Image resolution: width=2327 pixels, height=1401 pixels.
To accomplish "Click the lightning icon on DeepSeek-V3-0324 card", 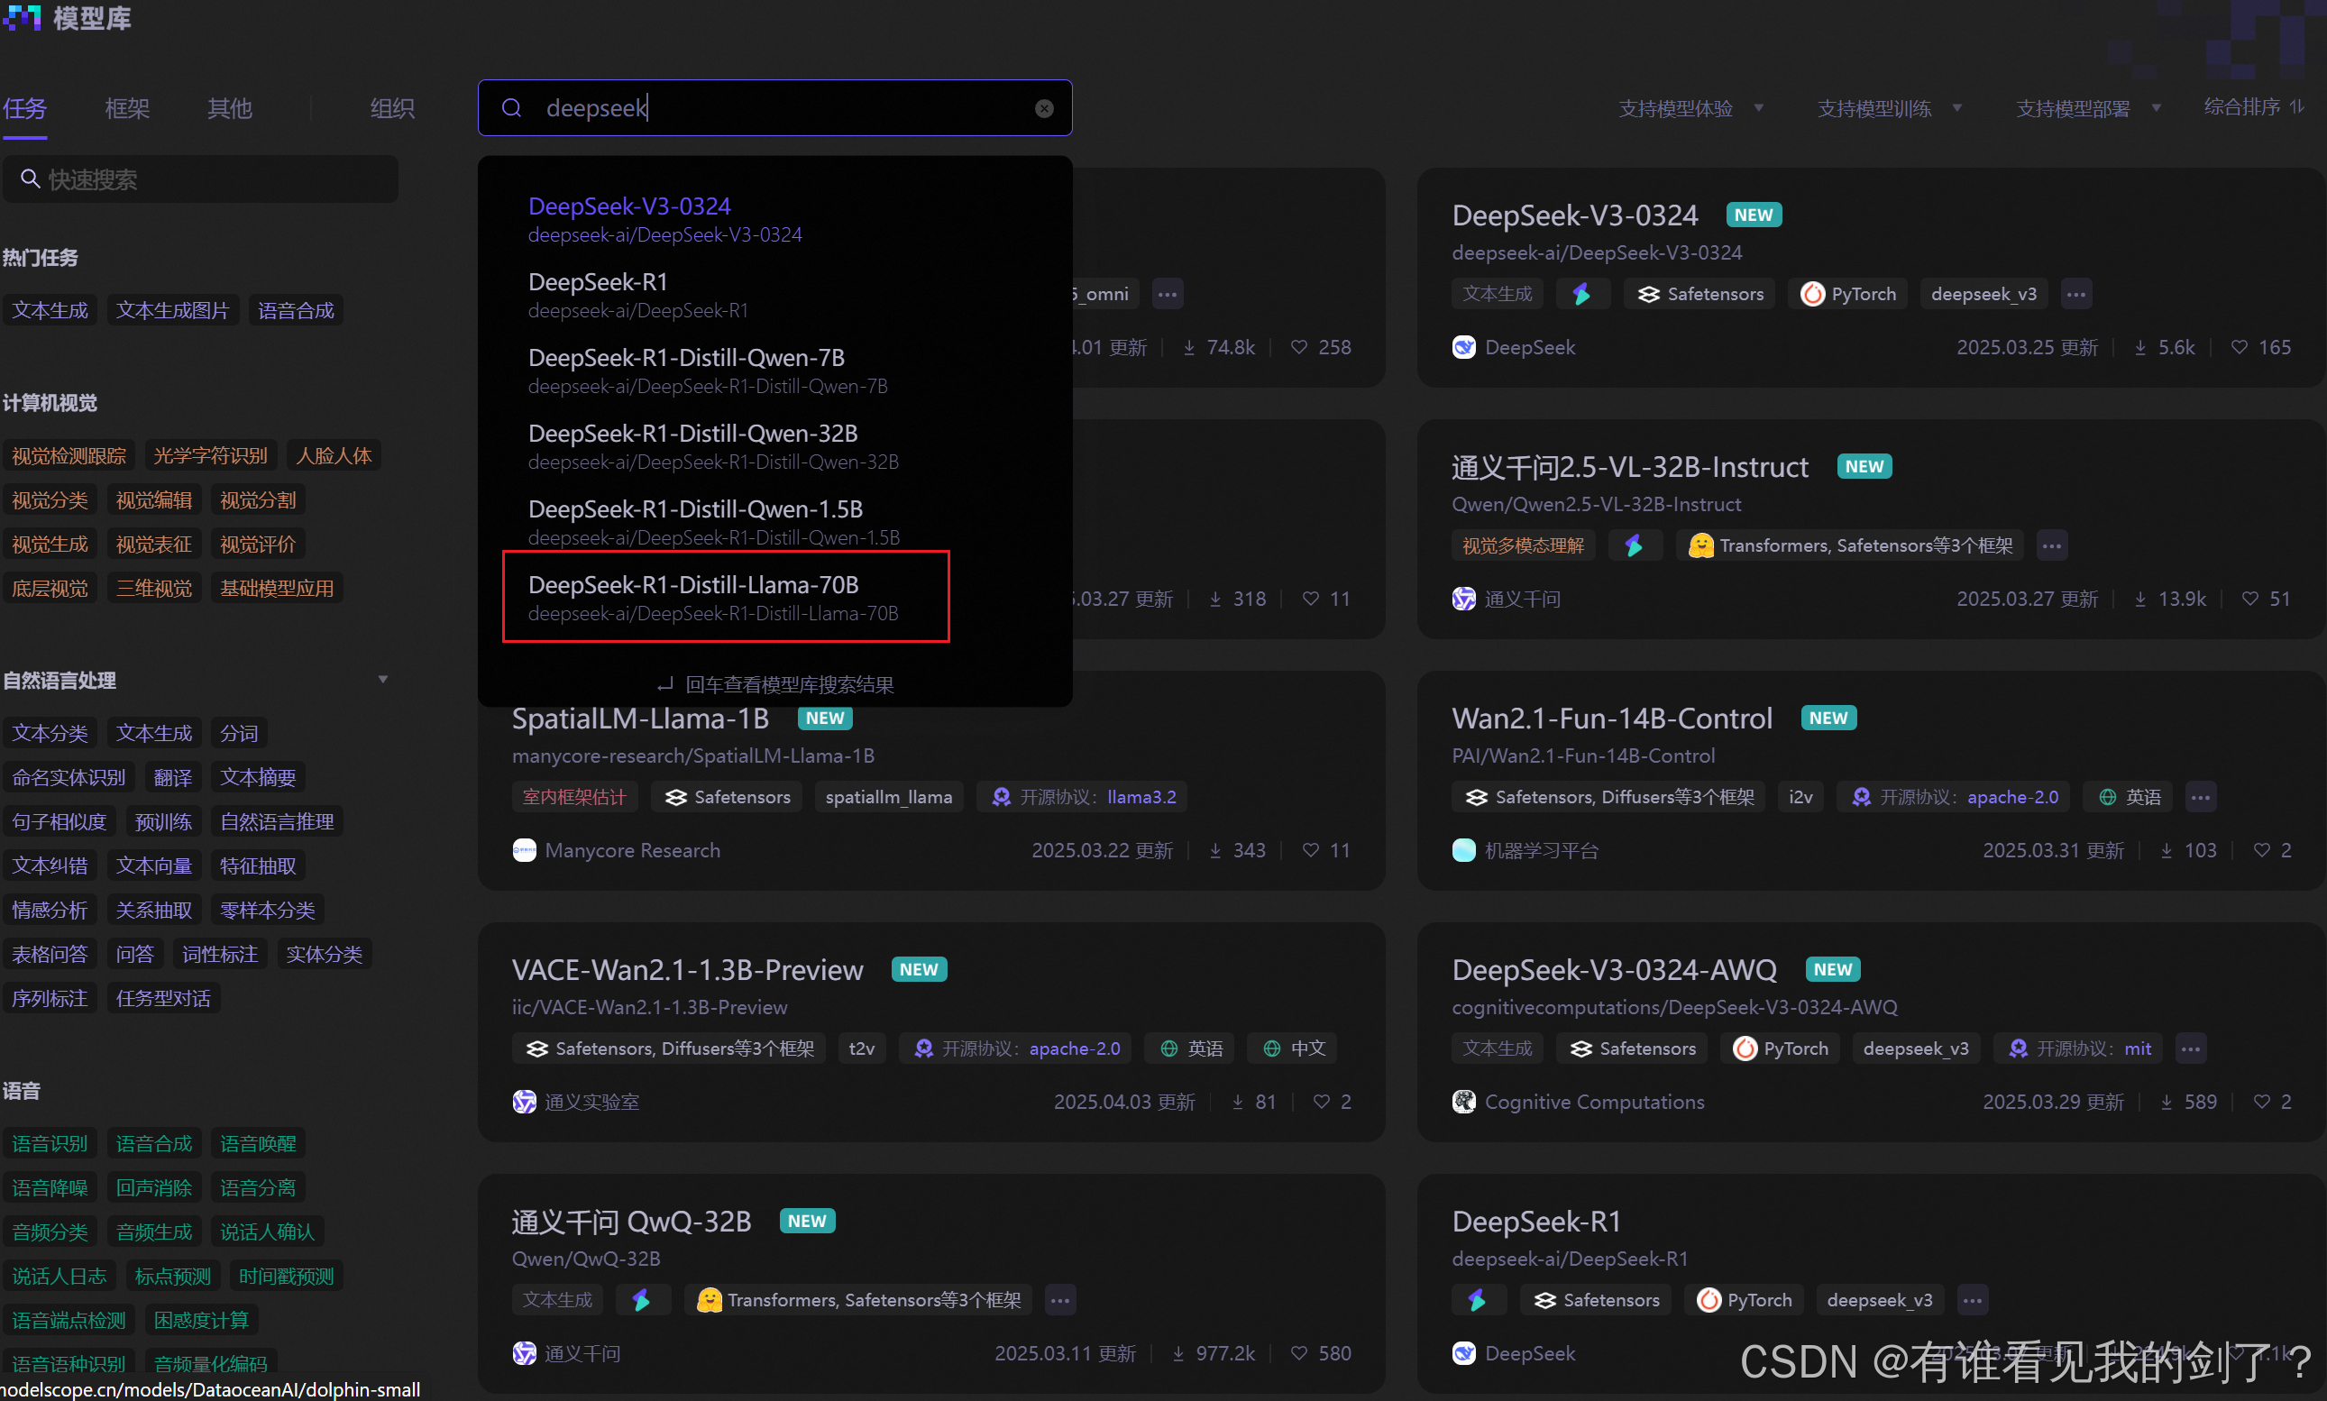I will pos(1582,295).
